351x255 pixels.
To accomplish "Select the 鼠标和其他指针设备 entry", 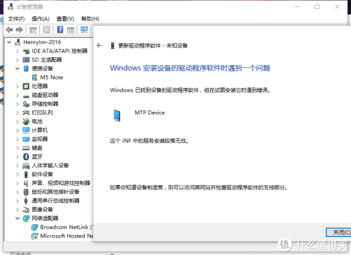I will pyautogui.click(x=56, y=192).
